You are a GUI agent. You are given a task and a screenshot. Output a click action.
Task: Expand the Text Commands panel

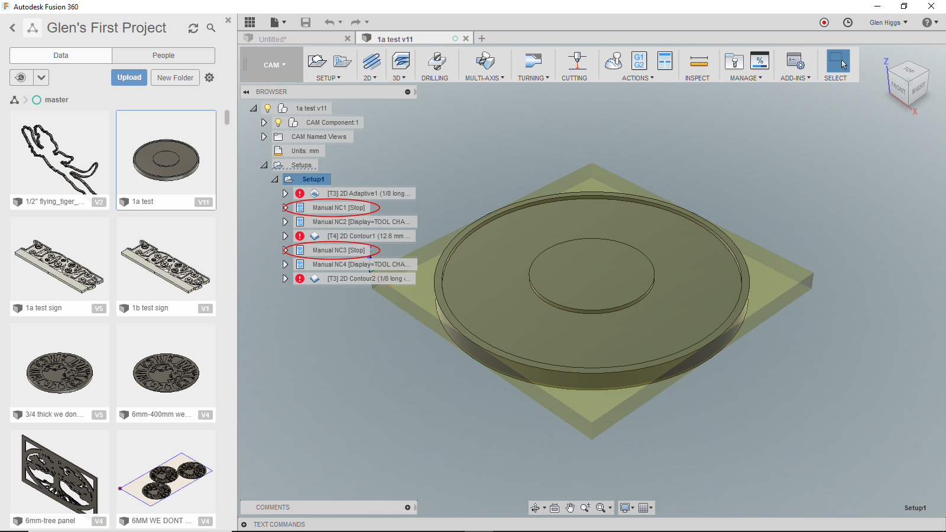244,524
